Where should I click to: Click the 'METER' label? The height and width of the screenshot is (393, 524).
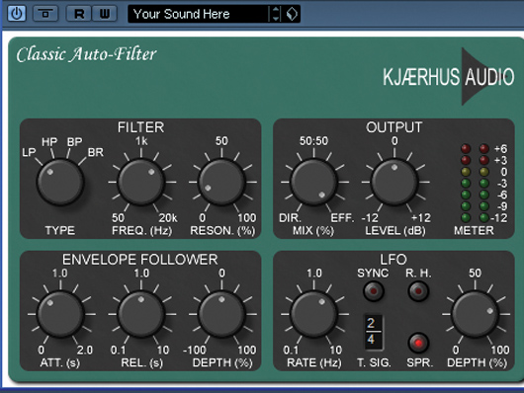click(x=474, y=230)
